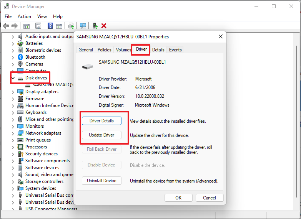Expand the Monitors category chevron
This screenshot has height=219, width=301.
(13, 127)
